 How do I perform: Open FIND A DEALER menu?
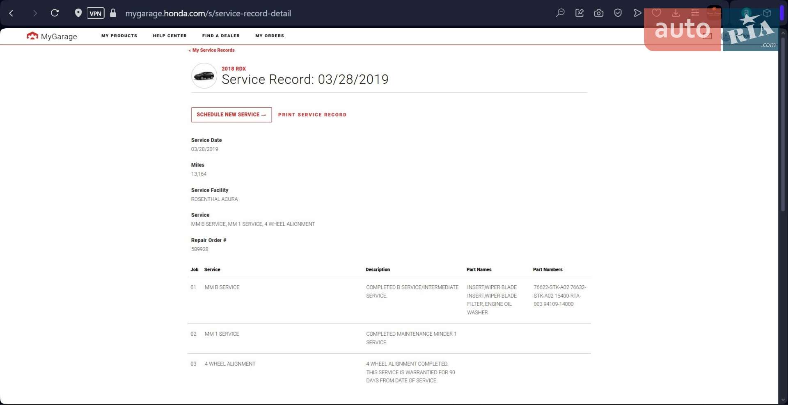pyautogui.click(x=221, y=36)
